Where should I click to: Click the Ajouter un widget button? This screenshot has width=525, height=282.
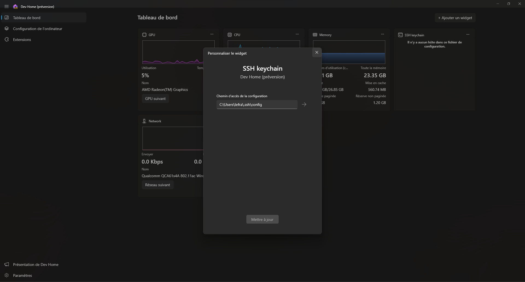pyautogui.click(x=455, y=18)
